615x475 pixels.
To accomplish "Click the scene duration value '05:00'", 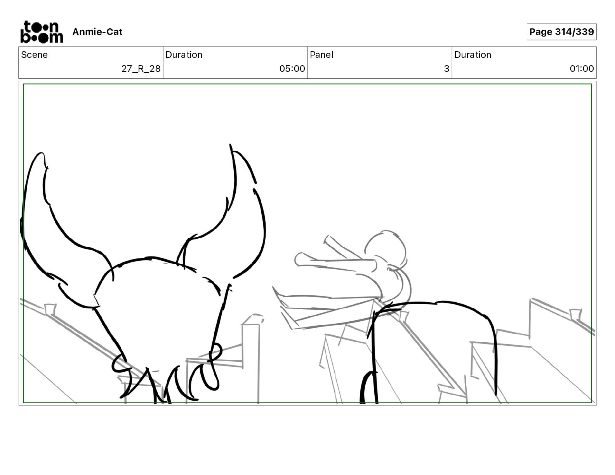I will click(x=292, y=69).
